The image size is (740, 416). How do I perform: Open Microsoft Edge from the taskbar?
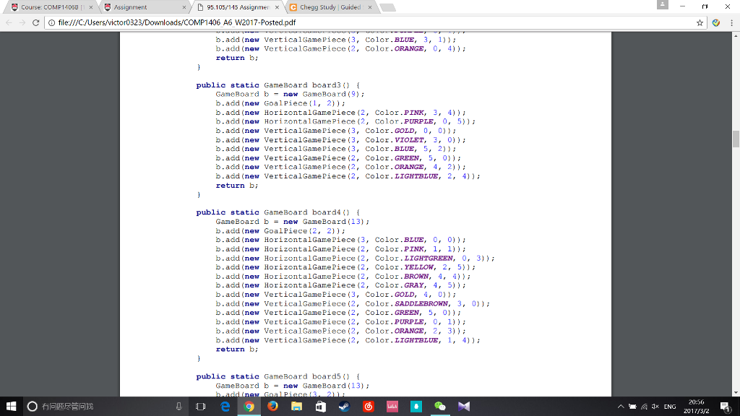[x=225, y=407]
